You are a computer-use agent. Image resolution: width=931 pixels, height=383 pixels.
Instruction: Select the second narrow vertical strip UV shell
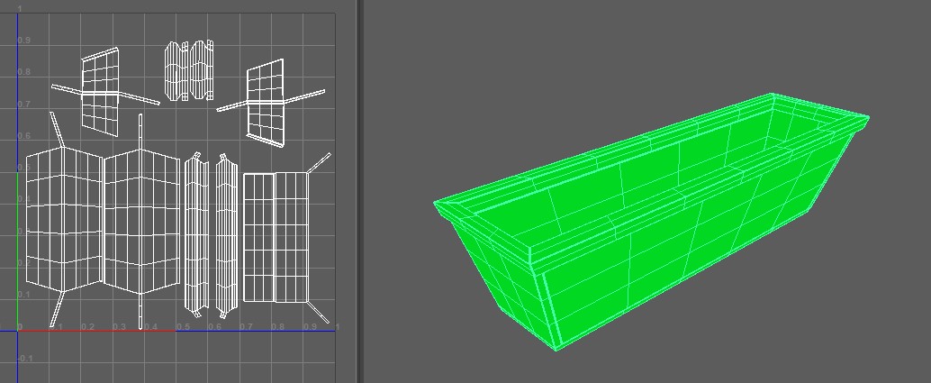tap(226, 234)
